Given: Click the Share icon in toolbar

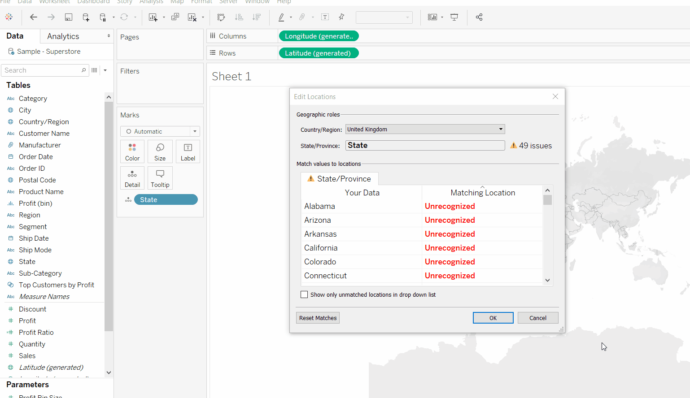Looking at the screenshot, I should (479, 17).
